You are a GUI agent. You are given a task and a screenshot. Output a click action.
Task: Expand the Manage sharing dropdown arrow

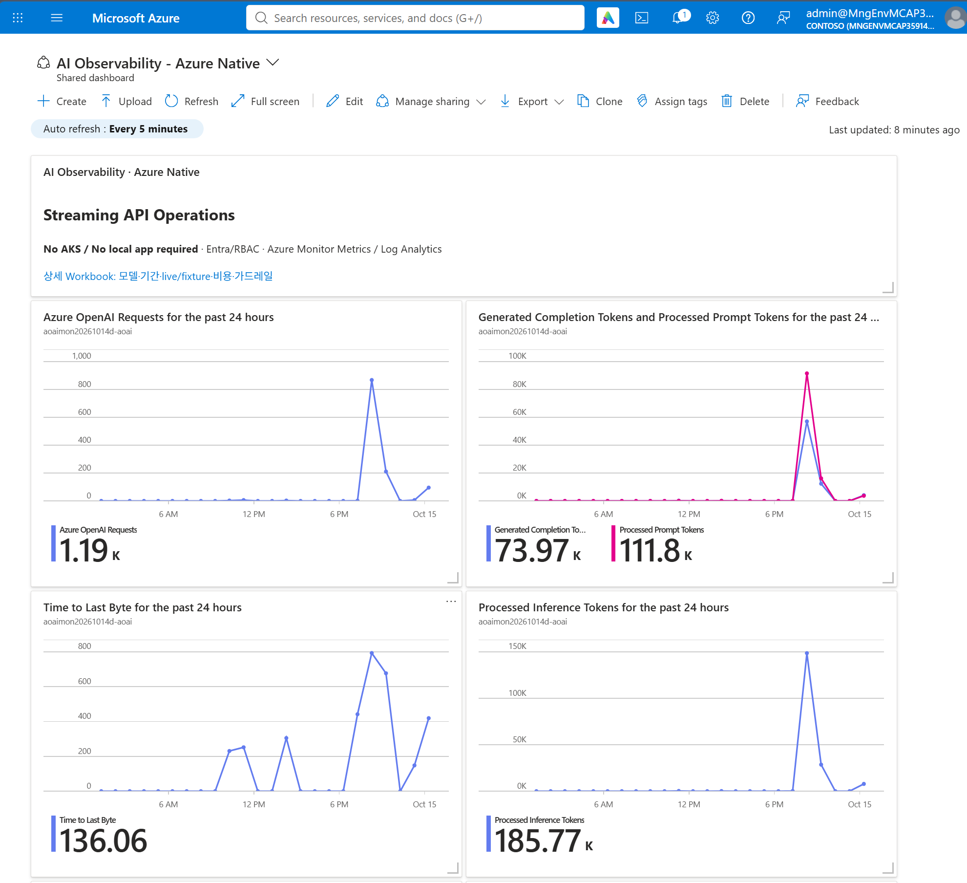click(x=481, y=102)
